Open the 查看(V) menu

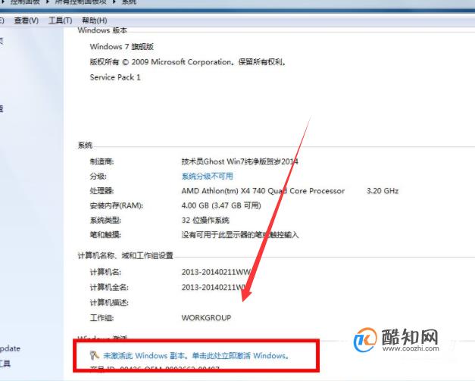click(27, 20)
